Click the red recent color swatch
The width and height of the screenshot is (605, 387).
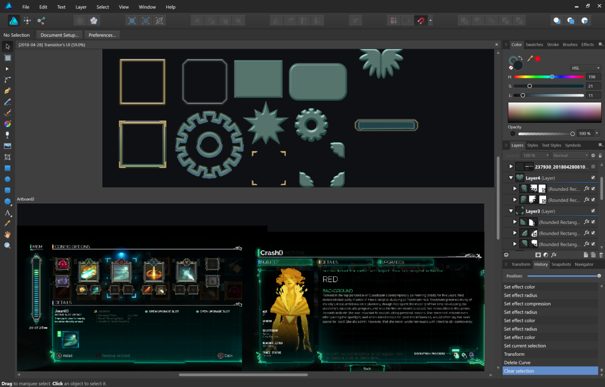(x=537, y=59)
